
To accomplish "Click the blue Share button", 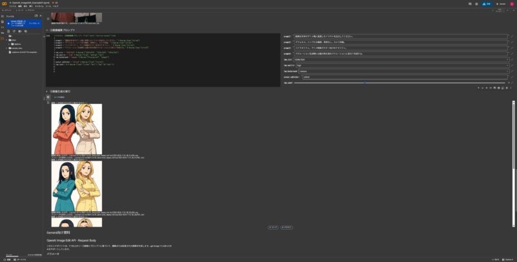I will point(487,4).
